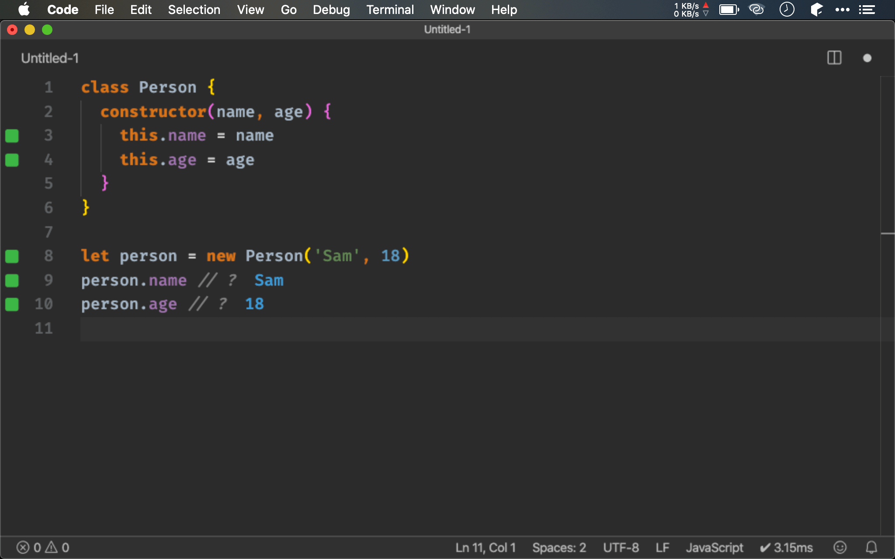This screenshot has height=559, width=895.
Task: Click the feedback smiley icon
Action: click(x=839, y=547)
